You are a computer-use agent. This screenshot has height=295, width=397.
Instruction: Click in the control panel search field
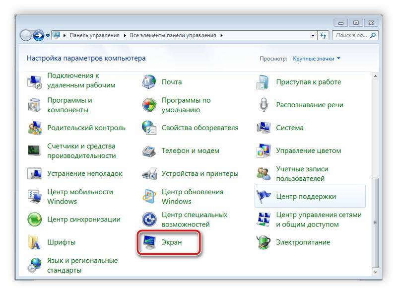(351, 35)
